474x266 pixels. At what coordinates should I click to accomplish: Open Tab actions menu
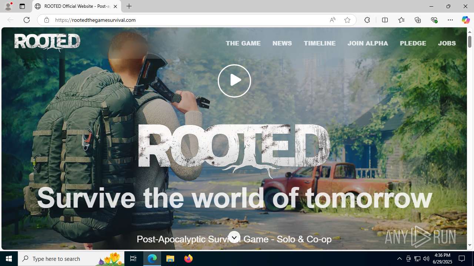pyautogui.click(x=22, y=6)
